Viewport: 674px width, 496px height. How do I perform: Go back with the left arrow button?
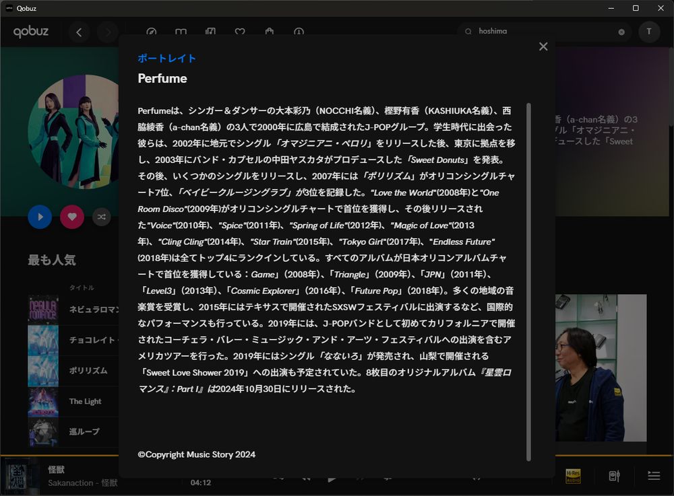pos(79,32)
